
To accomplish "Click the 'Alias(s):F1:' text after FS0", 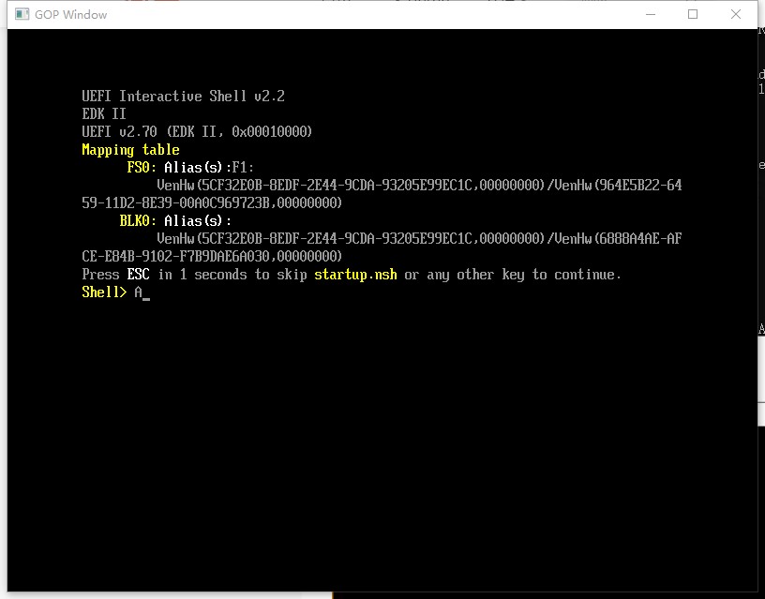I will (x=209, y=167).
